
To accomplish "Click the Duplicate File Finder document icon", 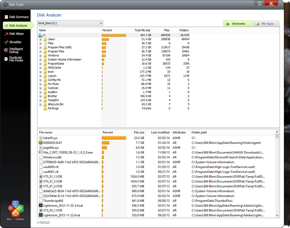I will point(6,59).
